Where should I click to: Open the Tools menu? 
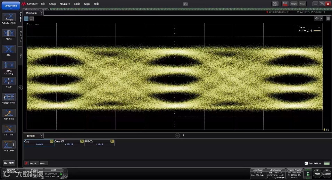[x=77, y=4]
